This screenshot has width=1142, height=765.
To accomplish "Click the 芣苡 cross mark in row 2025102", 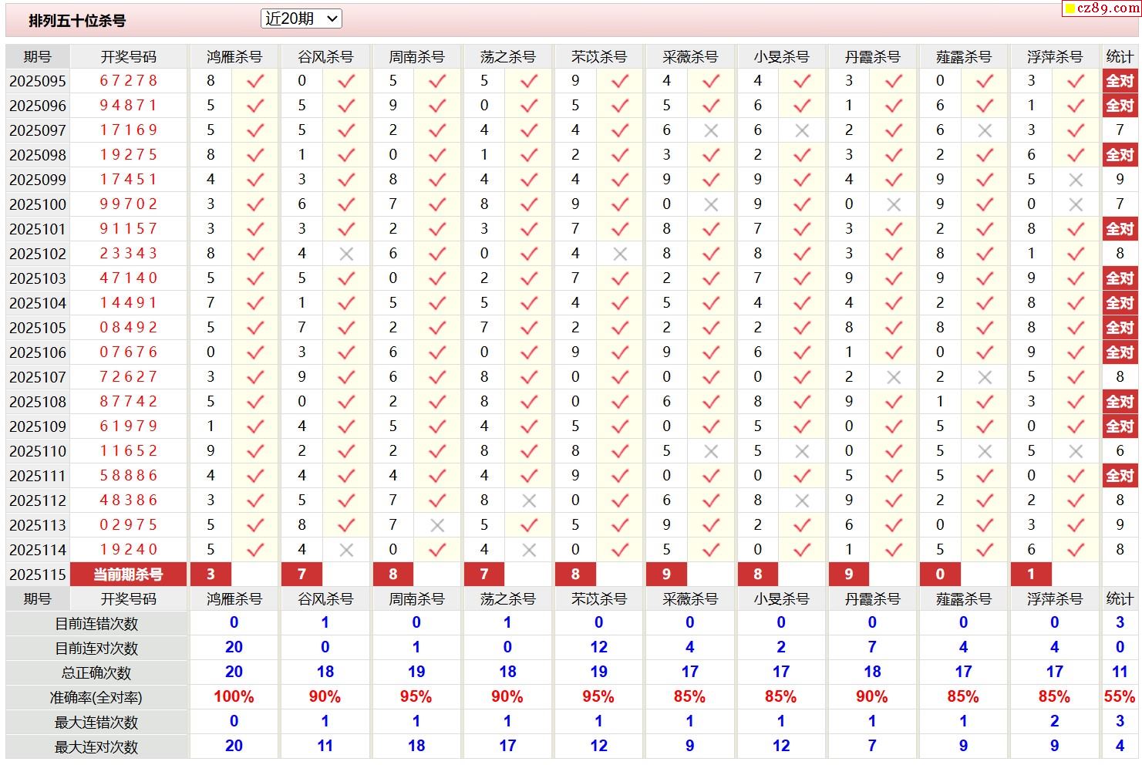I will coord(620,254).
